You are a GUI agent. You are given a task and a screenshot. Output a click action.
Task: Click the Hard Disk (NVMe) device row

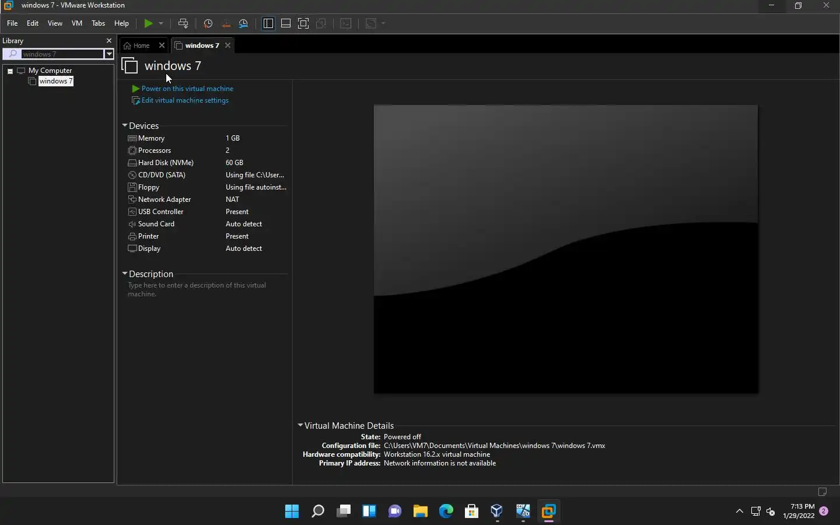(207, 163)
